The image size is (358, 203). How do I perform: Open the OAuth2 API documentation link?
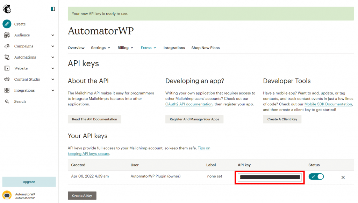(x=189, y=104)
